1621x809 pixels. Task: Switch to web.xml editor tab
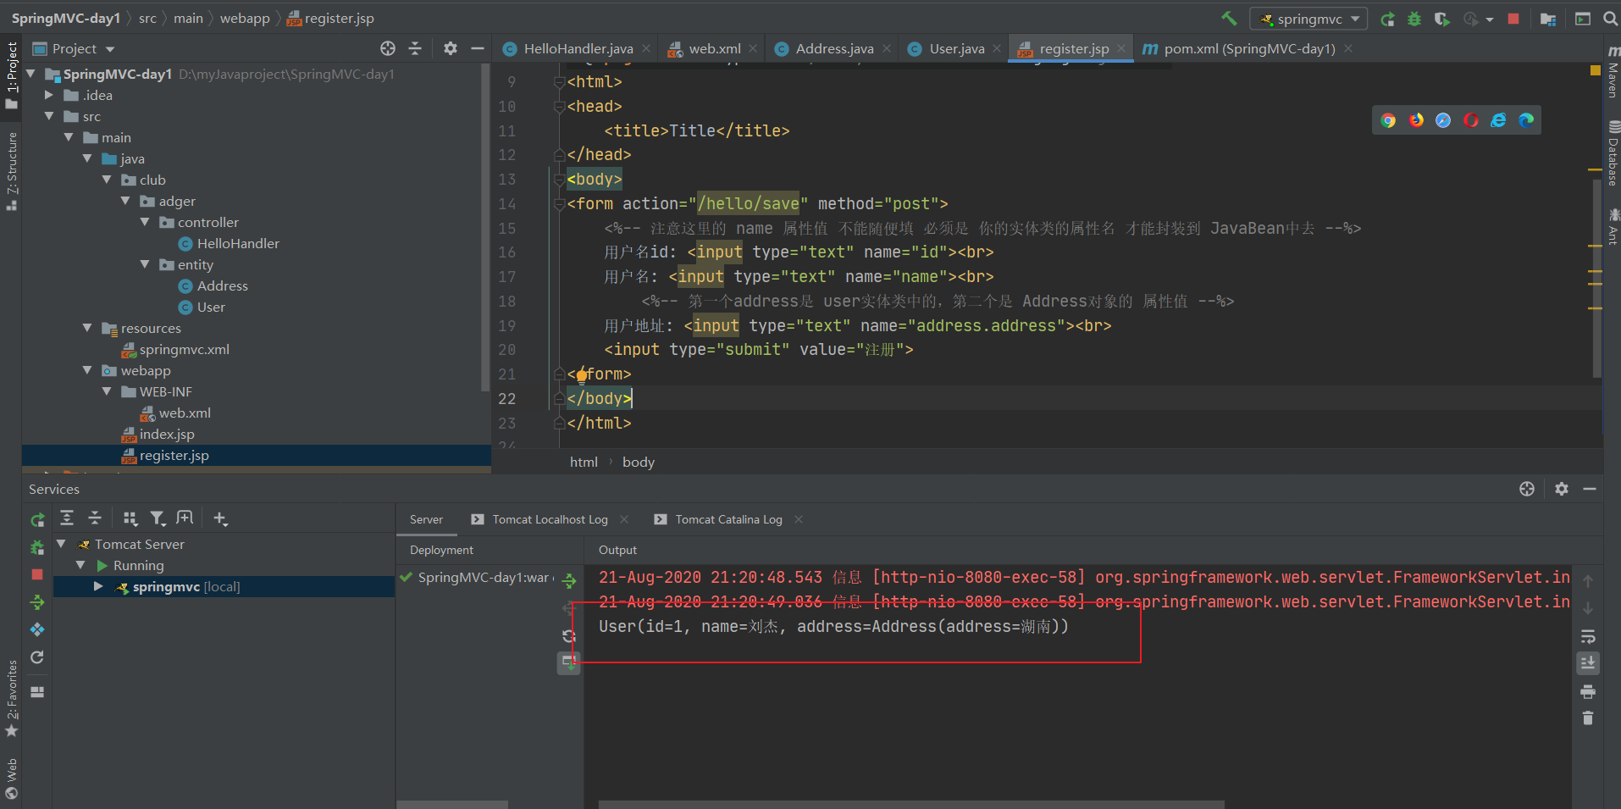714,48
